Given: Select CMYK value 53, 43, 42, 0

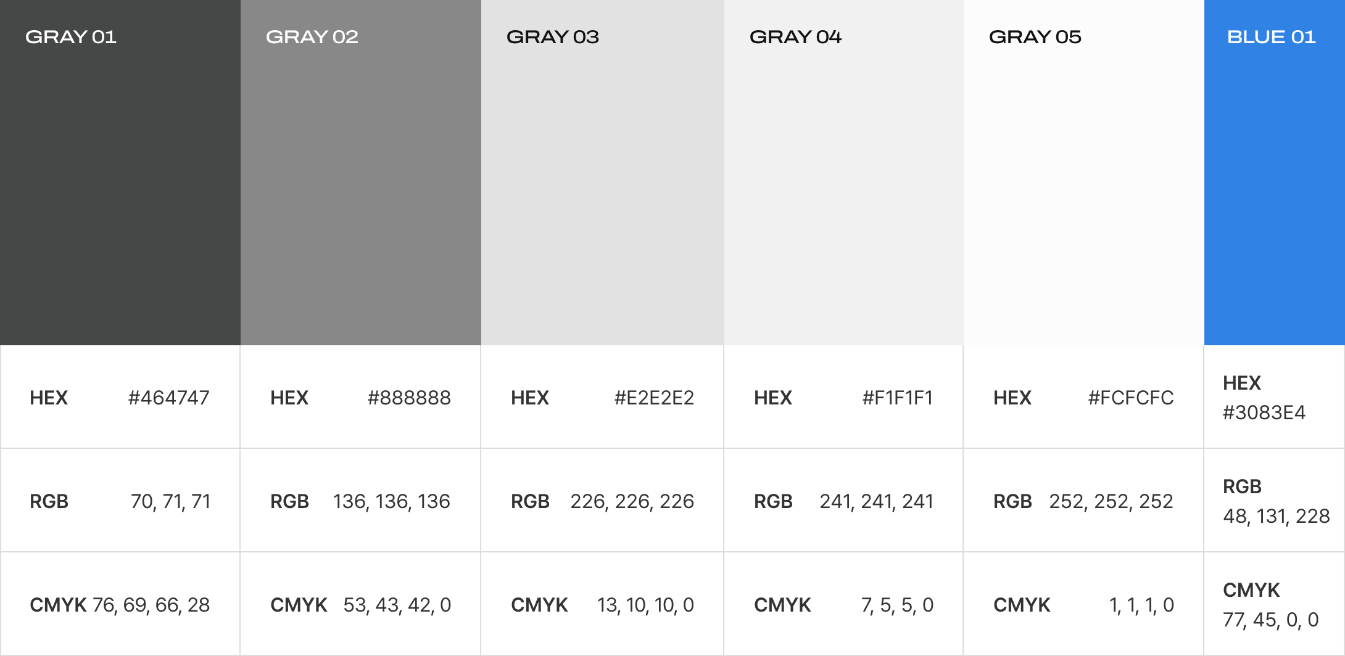Looking at the screenshot, I should pyautogui.click(x=397, y=605).
